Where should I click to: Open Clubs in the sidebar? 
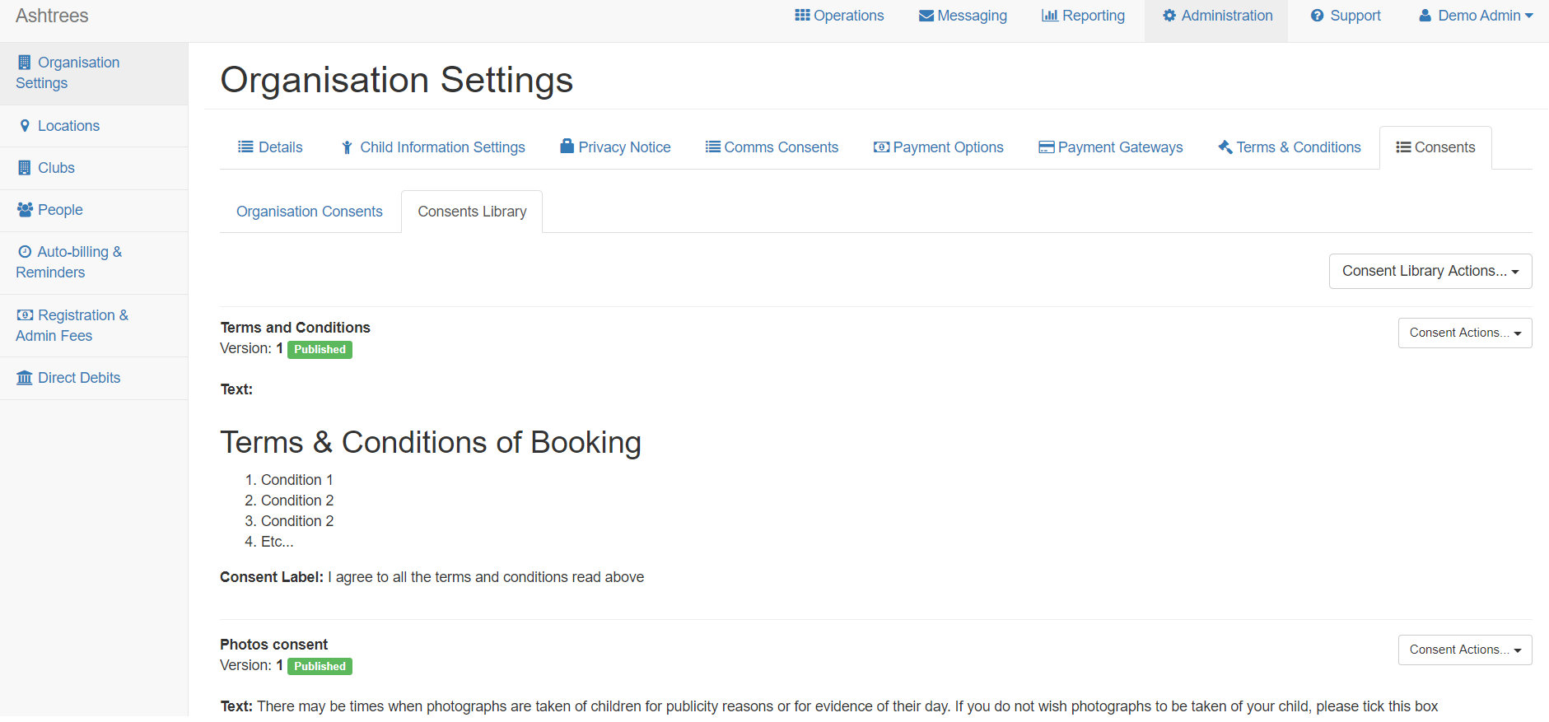coord(56,168)
